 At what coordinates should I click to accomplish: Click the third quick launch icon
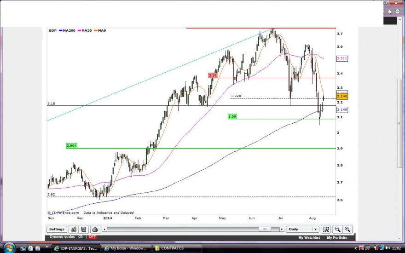pos(38,248)
